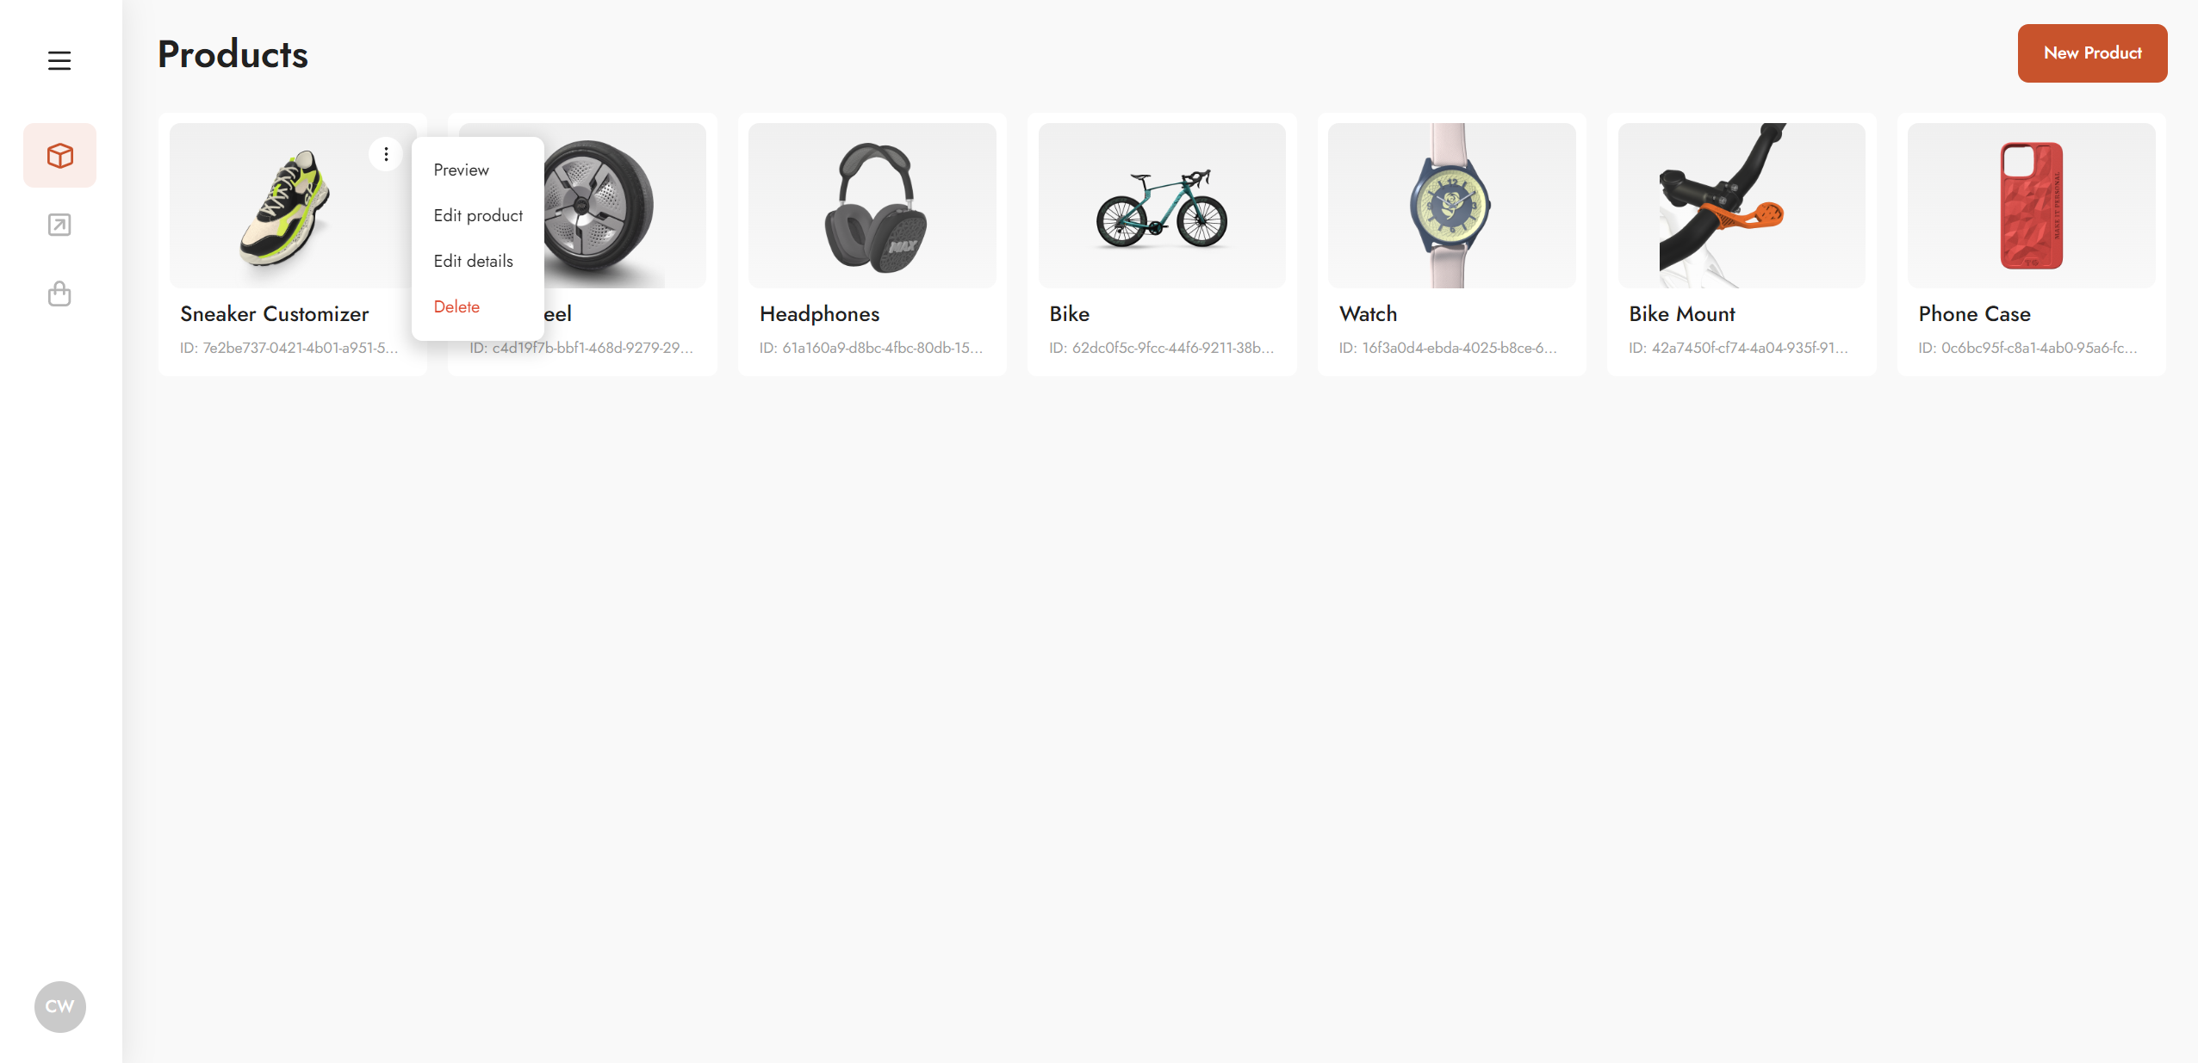This screenshot has width=2198, height=1063.
Task: Click the New Product button
Action: pyautogui.click(x=2092, y=53)
